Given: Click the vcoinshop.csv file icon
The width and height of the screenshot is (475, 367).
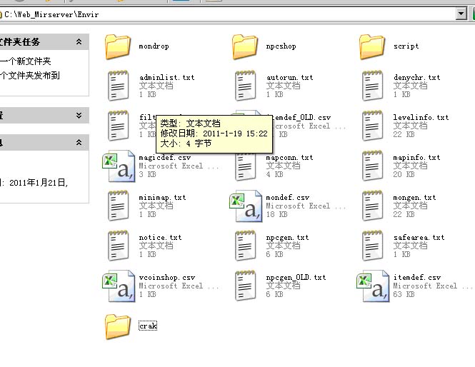Looking at the screenshot, I should click(119, 286).
